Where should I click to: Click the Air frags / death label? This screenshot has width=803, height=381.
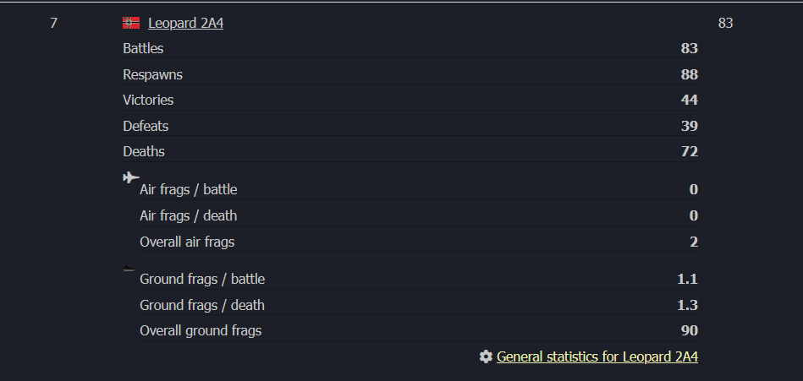[188, 215]
